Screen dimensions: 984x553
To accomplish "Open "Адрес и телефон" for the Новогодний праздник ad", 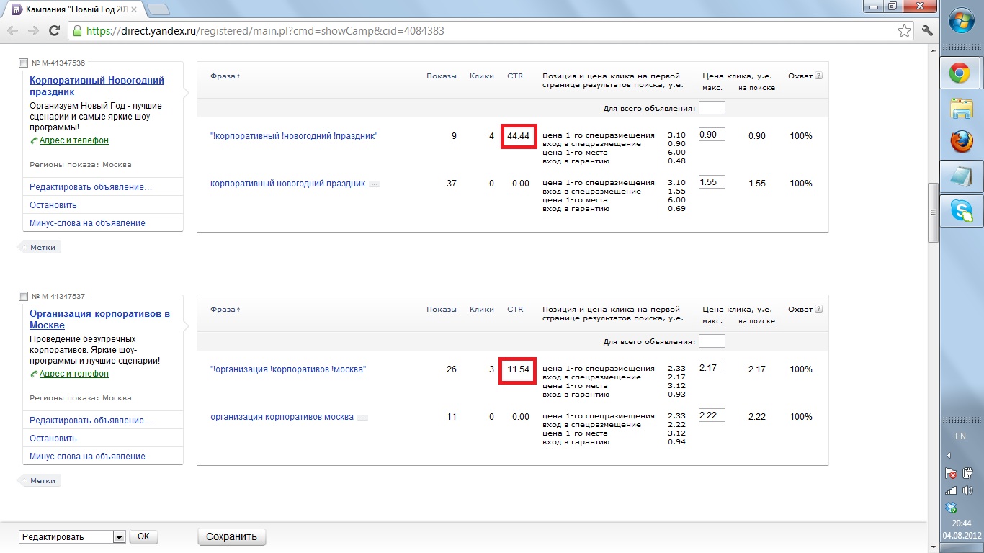I will [x=74, y=140].
